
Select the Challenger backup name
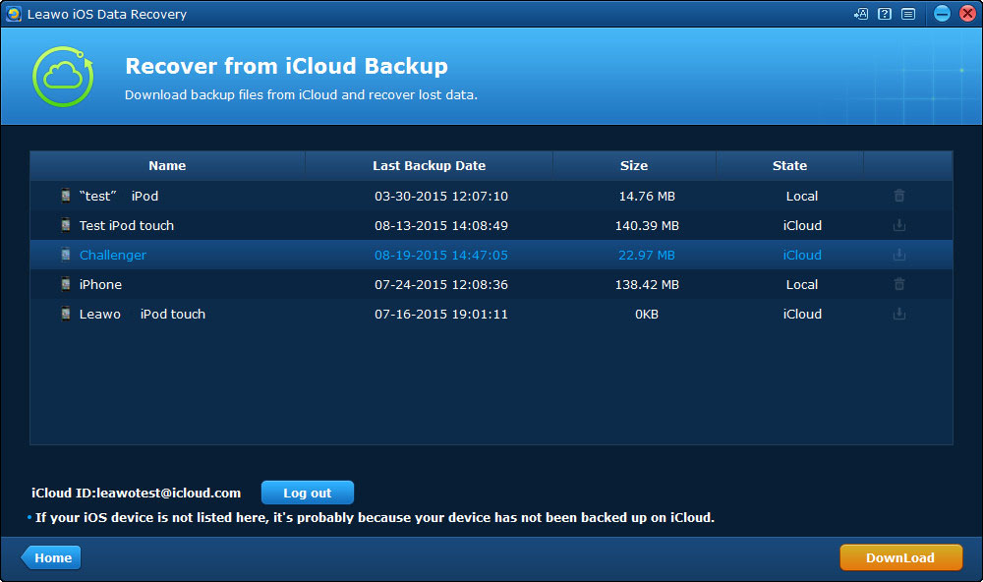(113, 255)
